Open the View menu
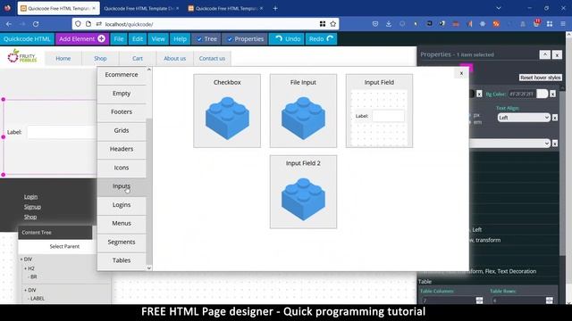 tap(158, 39)
